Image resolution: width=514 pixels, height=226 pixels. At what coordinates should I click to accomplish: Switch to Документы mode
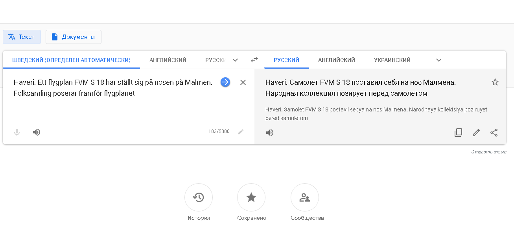point(74,37)
